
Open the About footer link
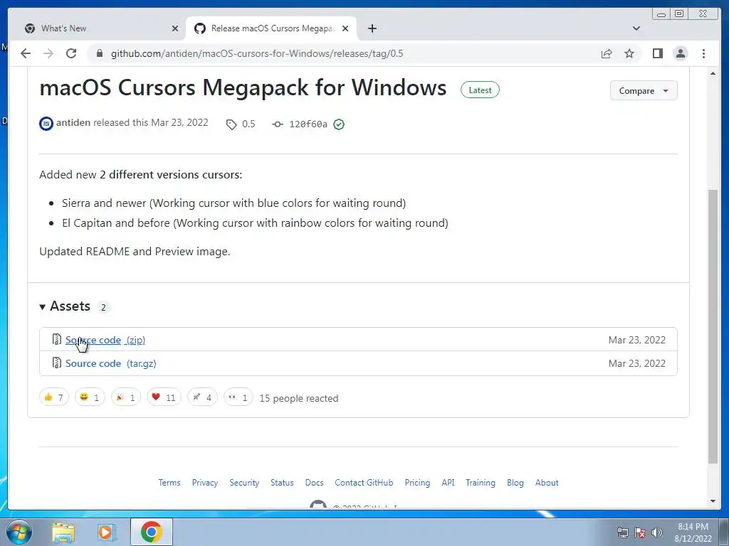click(547, 483)
